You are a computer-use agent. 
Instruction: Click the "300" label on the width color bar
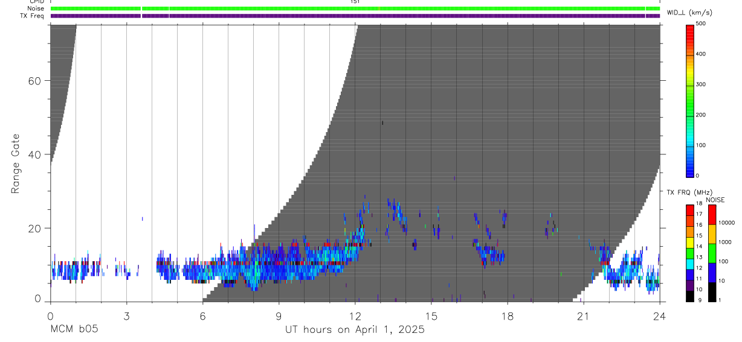(701, 84)
